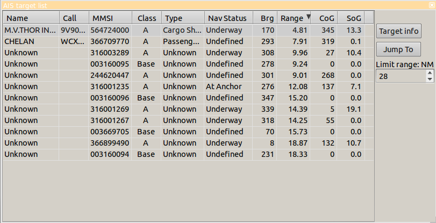Increase the limit range with up arrow
This screenshot has width=436, height=223.
(429, 74)
